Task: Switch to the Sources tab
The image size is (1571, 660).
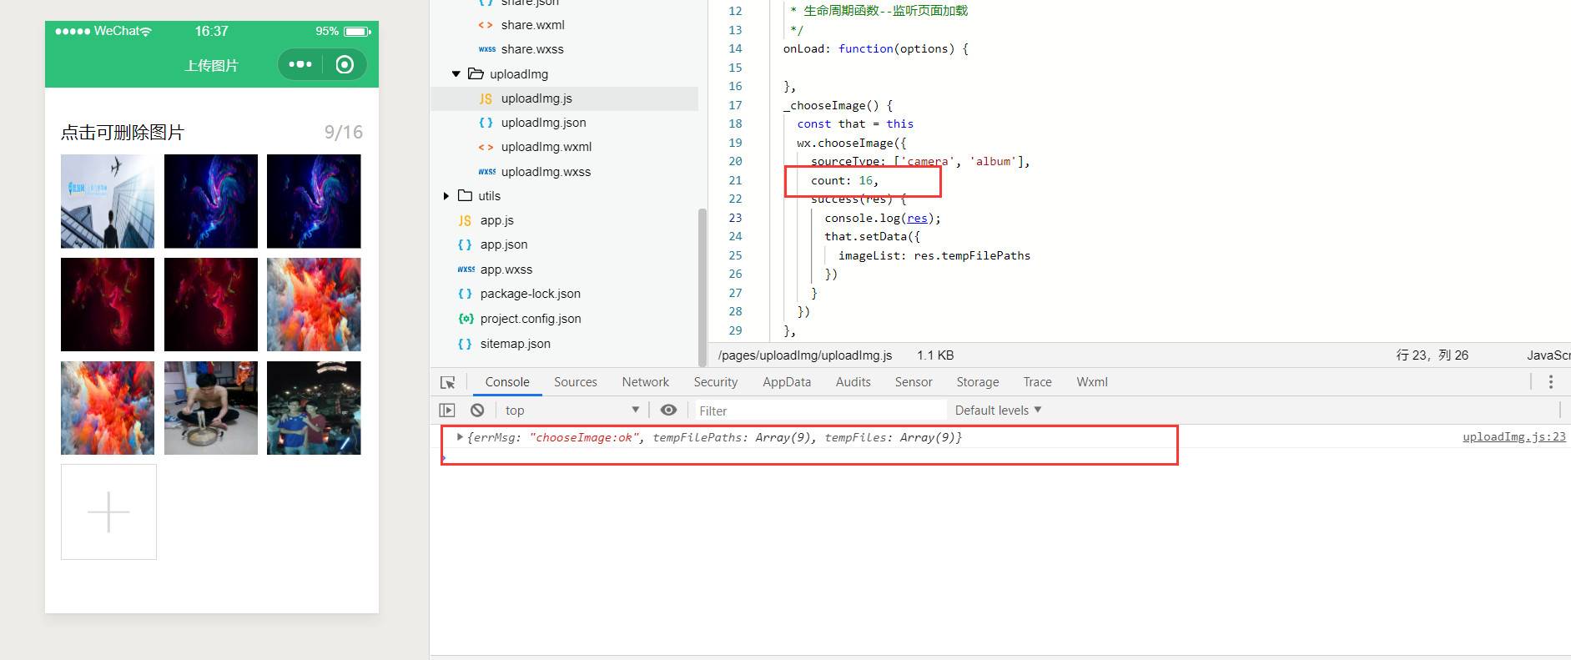Action: tap(576, 382)
